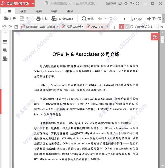Open the search options three-dot menu
The height and width of the screenshot is (168, 165).
[156, 27]
